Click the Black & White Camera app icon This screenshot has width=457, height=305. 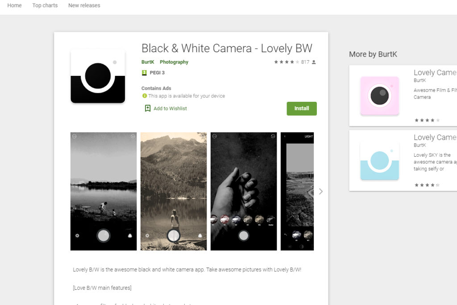98,76
